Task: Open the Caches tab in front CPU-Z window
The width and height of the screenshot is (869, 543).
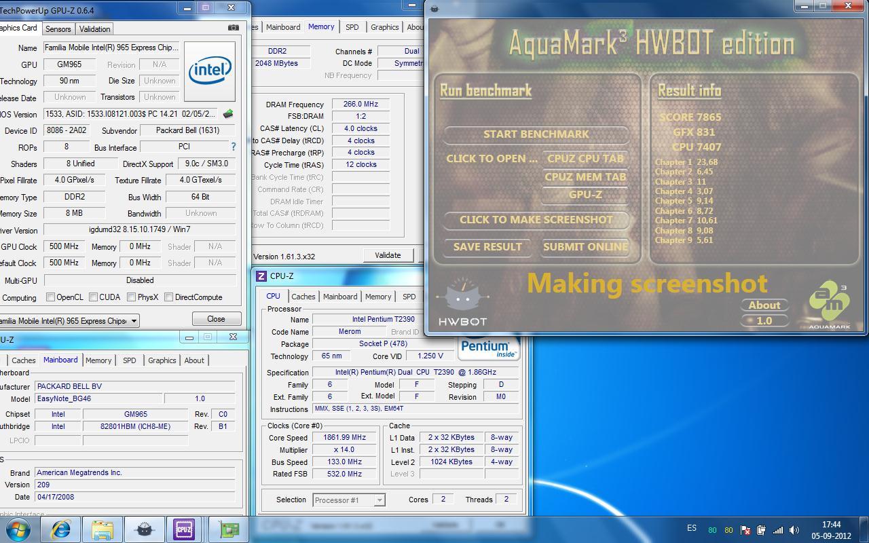Action: click(x=303, y=297)
